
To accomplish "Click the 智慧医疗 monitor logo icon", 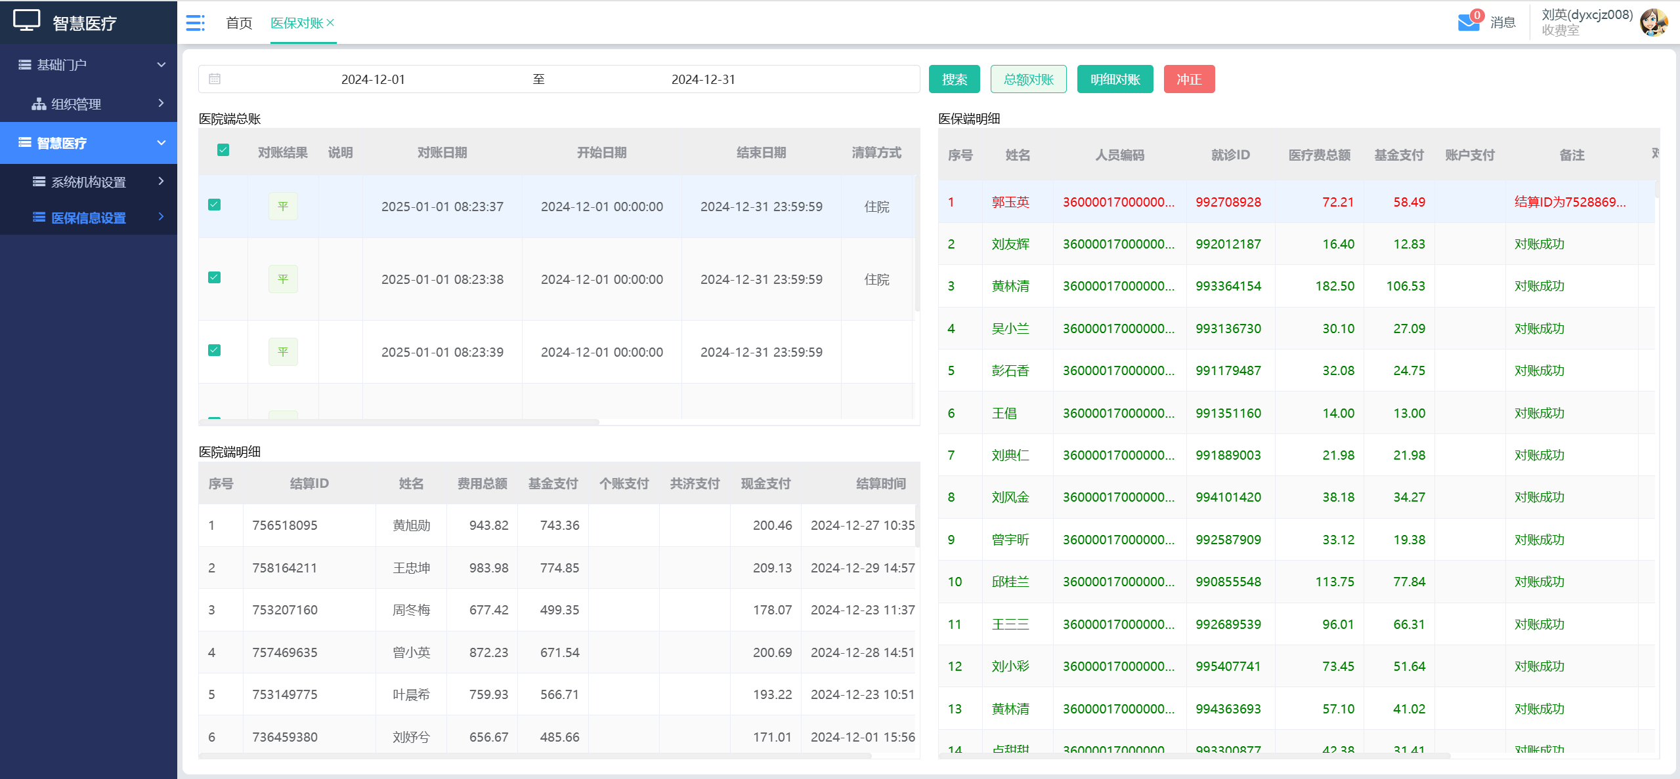I will [27, 20].
